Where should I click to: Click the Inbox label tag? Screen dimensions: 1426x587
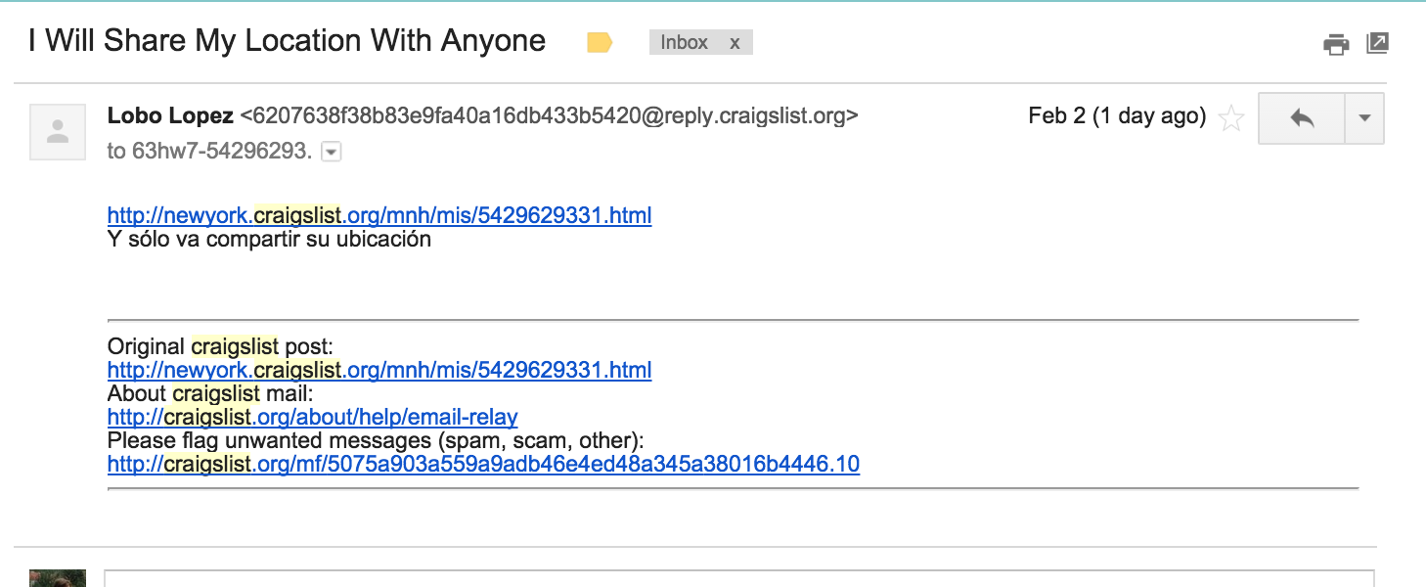coord(685,43)
